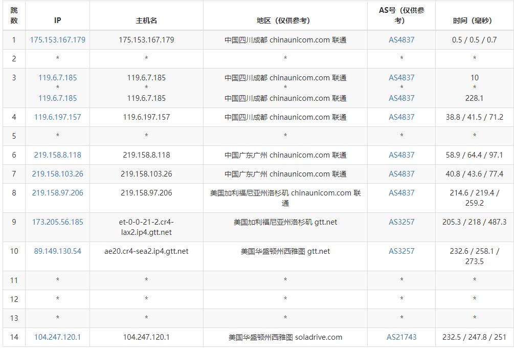Click the 104.247.120.1 IP link
Viewport: 514px width, 349px height.
58,337
